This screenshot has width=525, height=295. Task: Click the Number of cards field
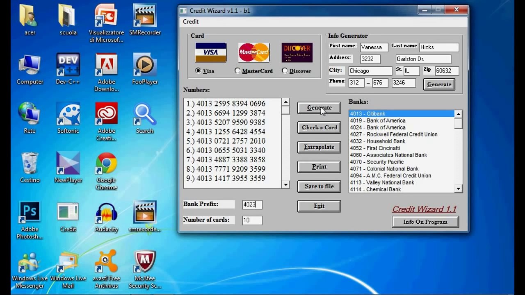(x=252, y=220)
